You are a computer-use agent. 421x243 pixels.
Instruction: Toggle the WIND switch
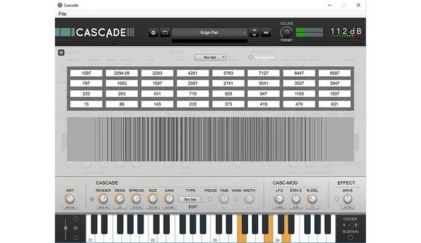pos(236,199)
